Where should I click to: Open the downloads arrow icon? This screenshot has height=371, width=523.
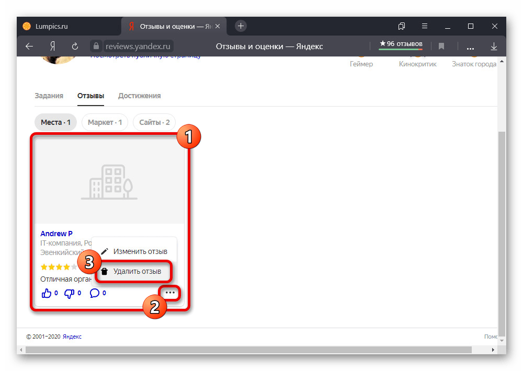[494, 47]
